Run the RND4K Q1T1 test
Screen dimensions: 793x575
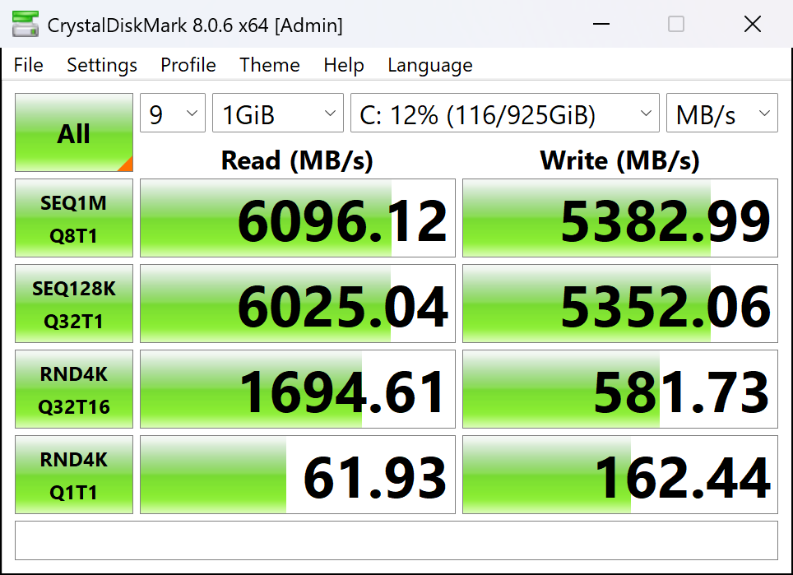74,475
